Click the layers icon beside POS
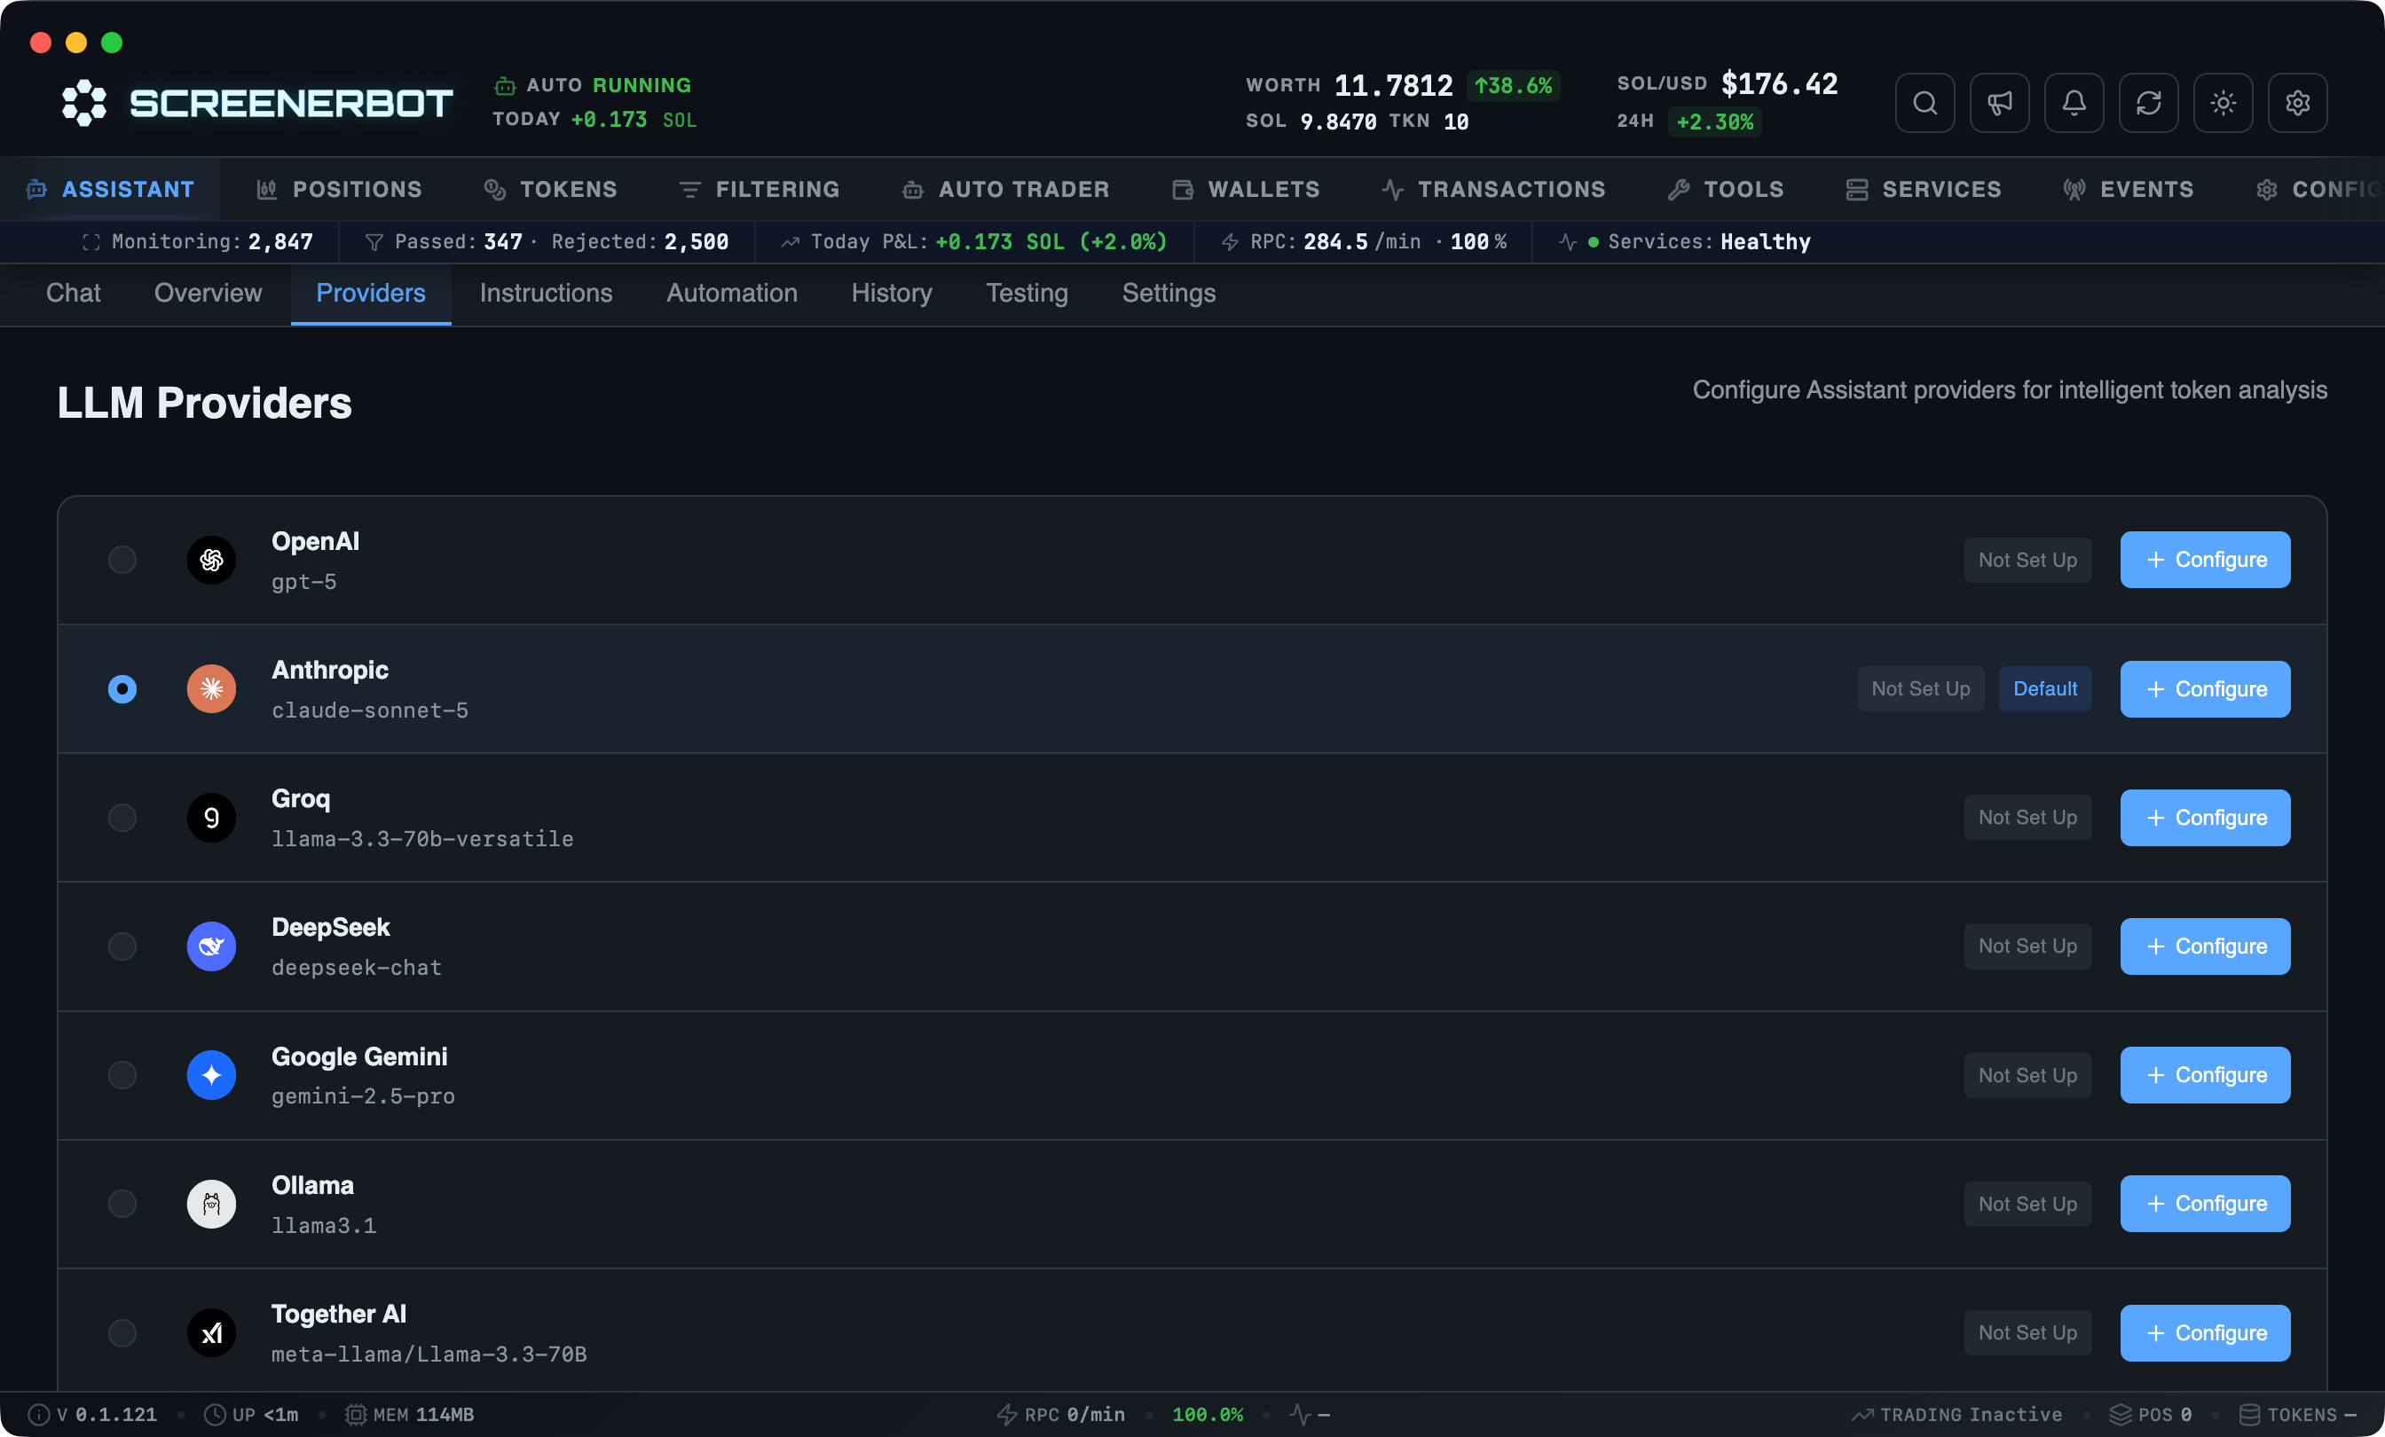2385x1437 pixels. coord(2120,1415)
